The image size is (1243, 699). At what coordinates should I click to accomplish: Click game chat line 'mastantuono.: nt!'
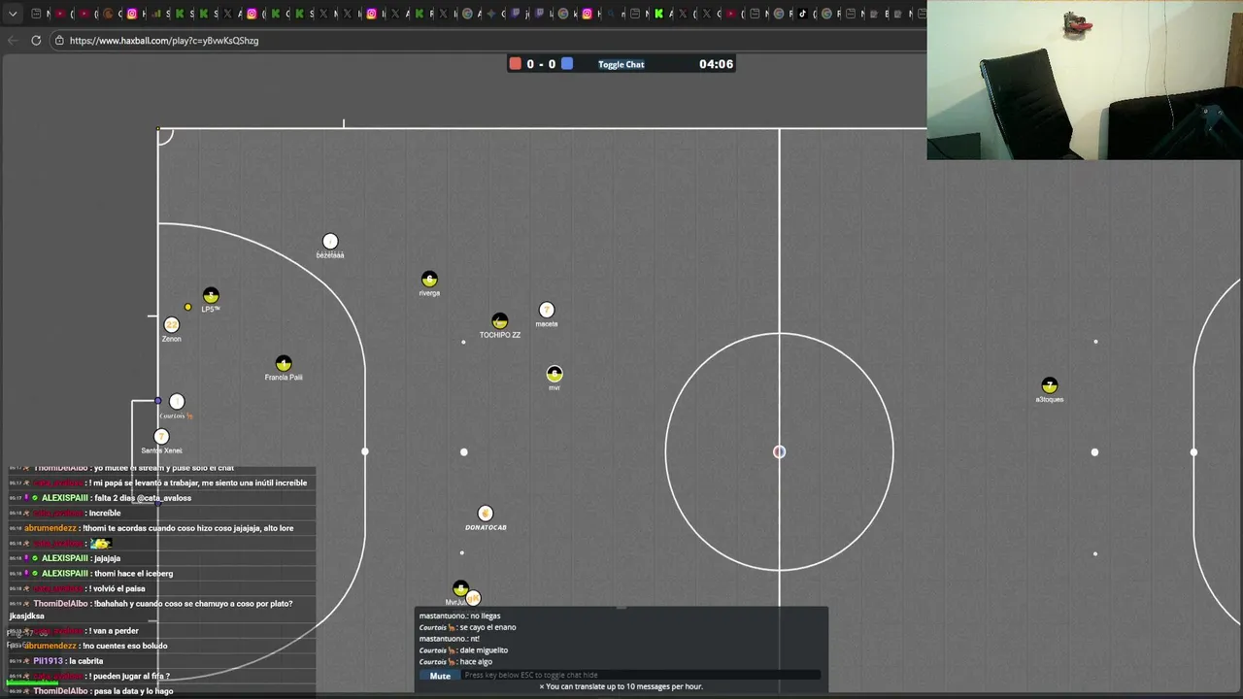(x=449, y=639)
